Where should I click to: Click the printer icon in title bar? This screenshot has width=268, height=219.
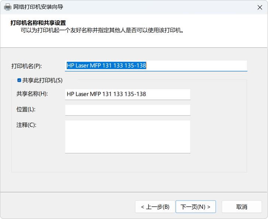[8, 7]
